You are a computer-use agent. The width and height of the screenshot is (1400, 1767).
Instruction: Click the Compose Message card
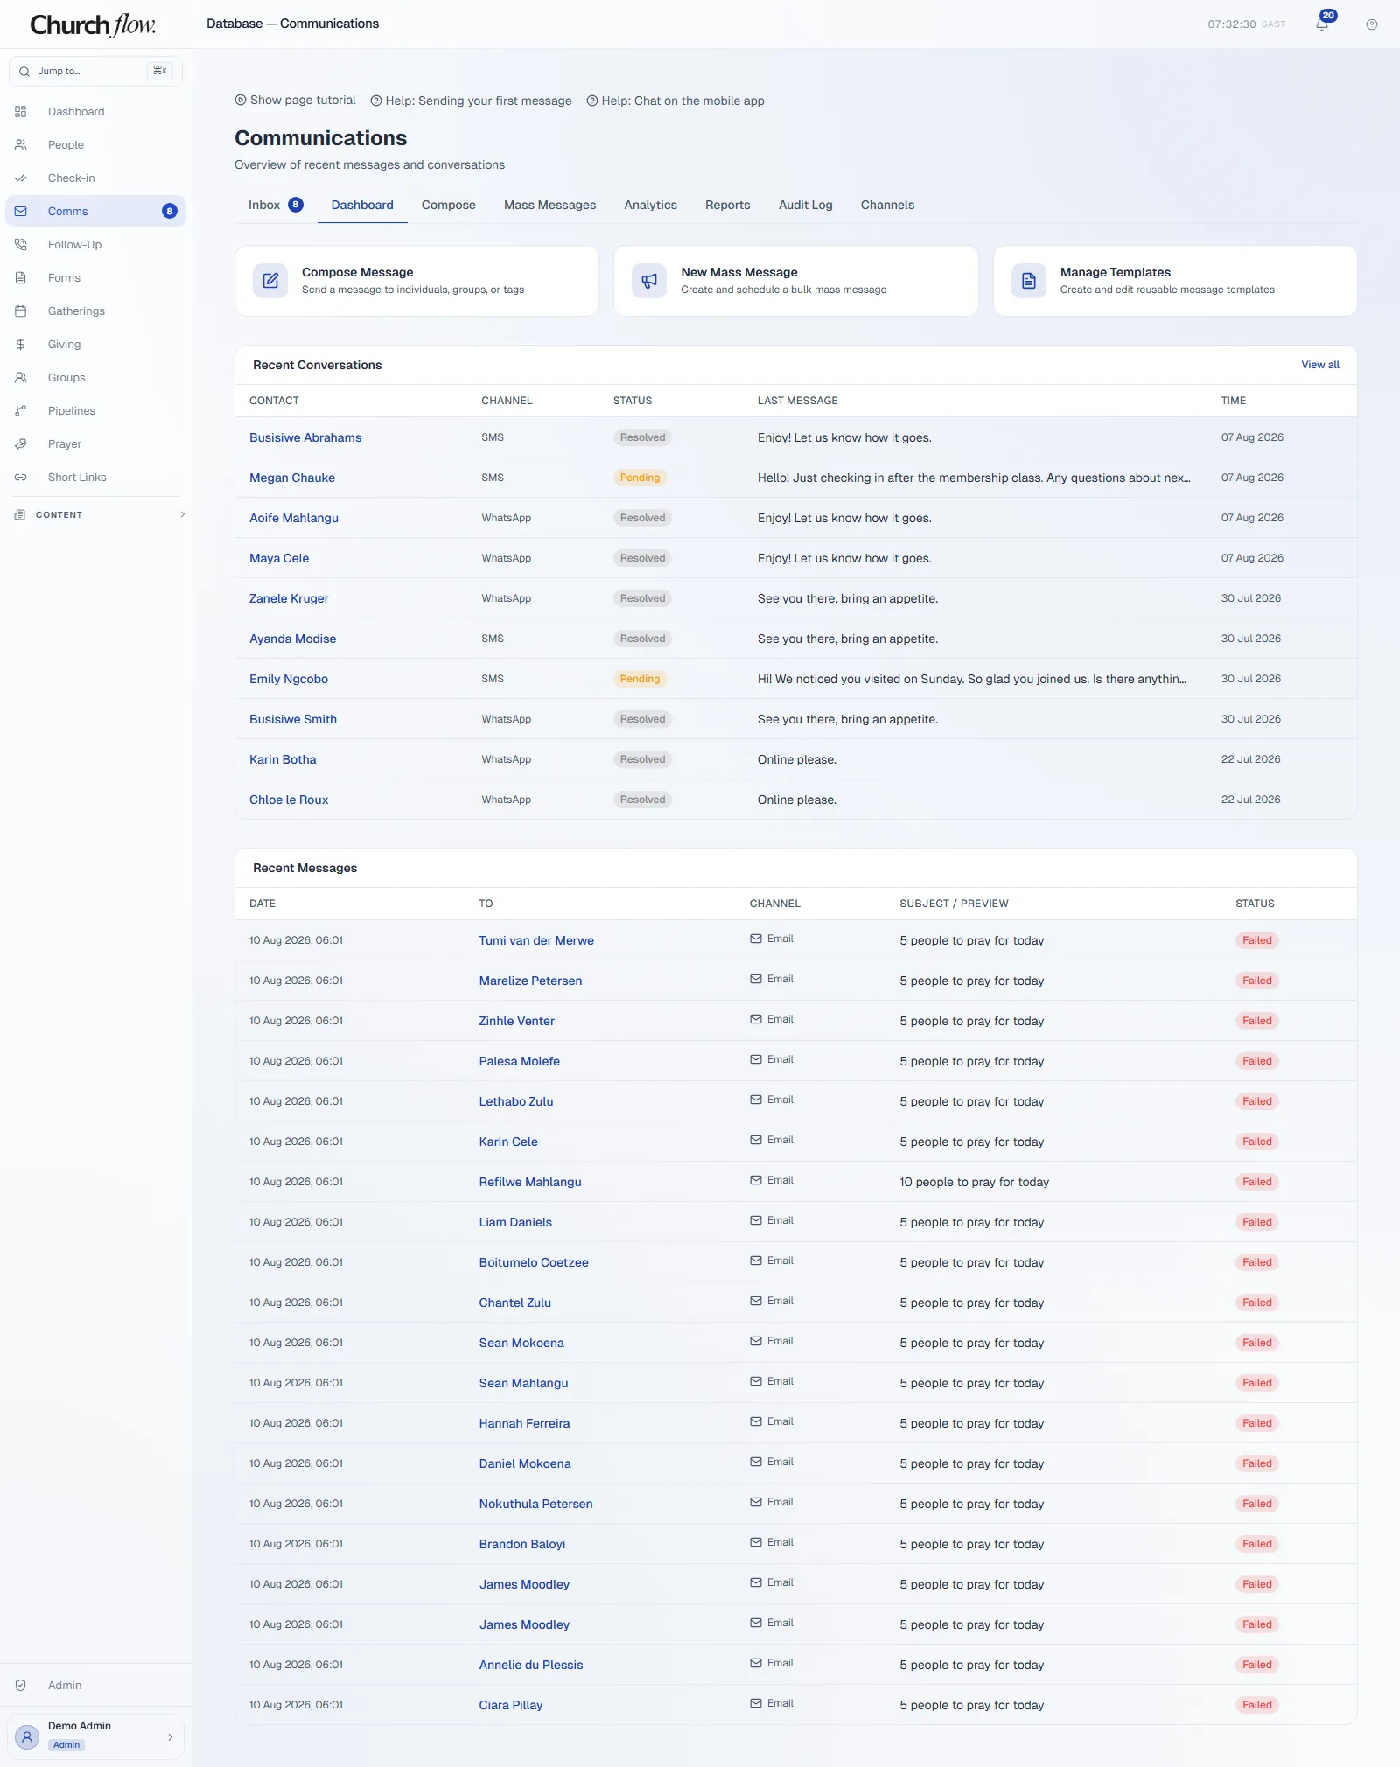click(416, 281)
